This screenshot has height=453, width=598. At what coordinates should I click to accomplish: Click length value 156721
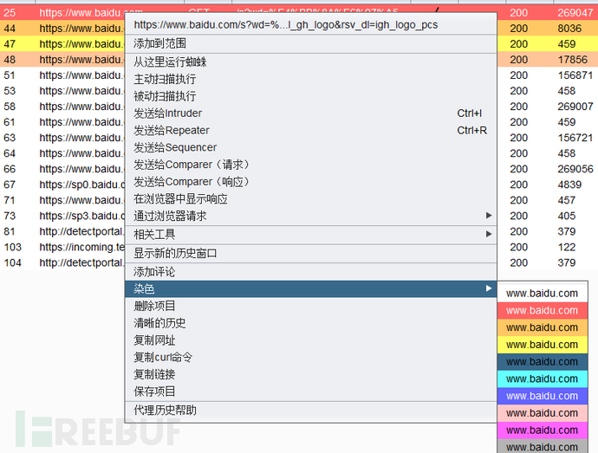tap(575, 138)
